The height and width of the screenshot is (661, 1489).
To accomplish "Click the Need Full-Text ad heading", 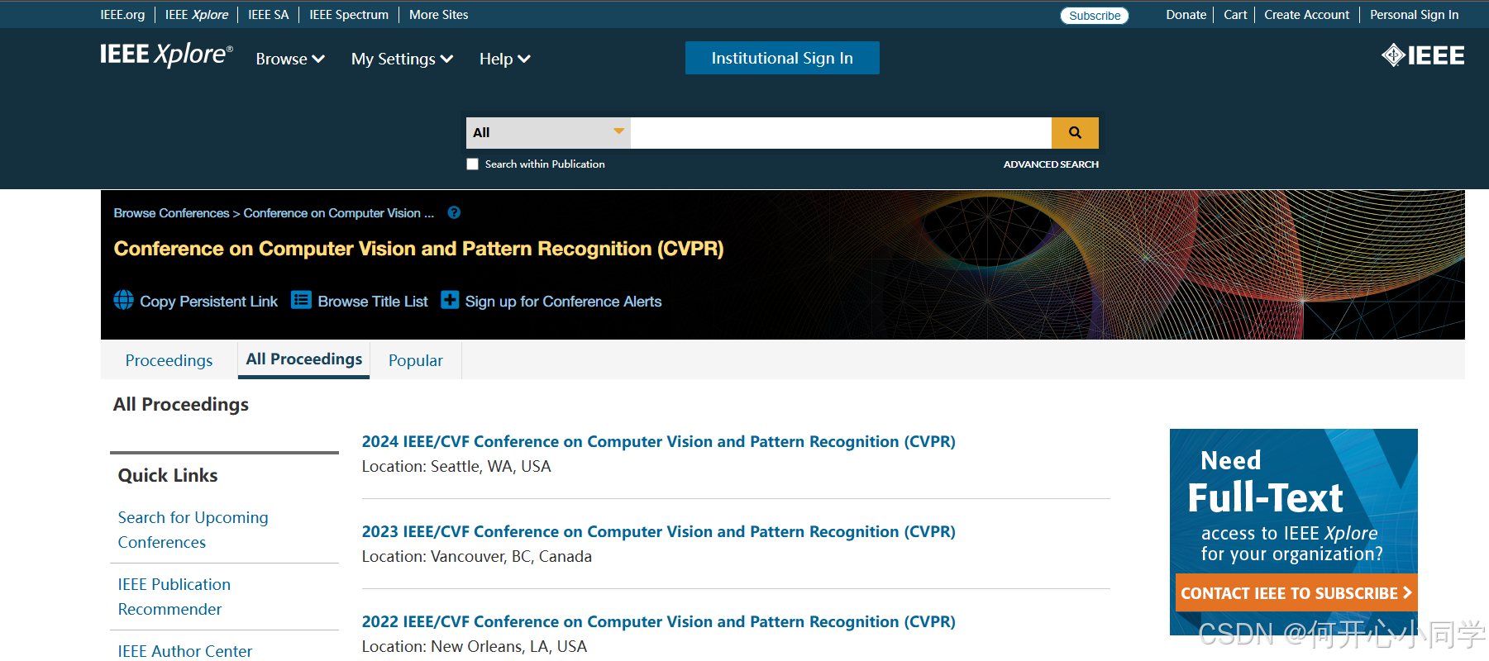I will (1265, 483).
